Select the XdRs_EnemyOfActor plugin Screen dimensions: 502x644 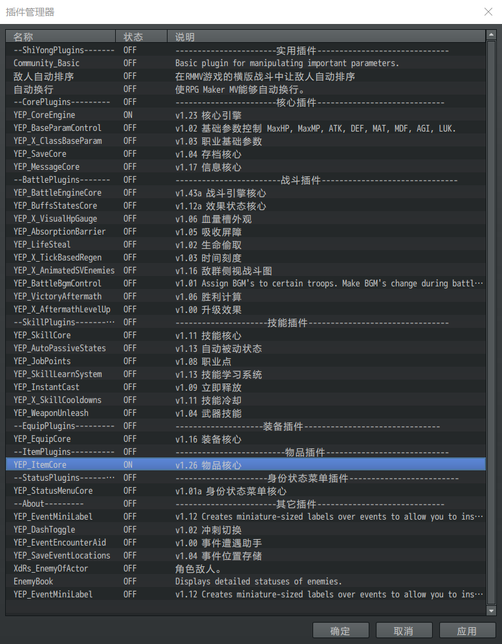(x=246, y=568)
